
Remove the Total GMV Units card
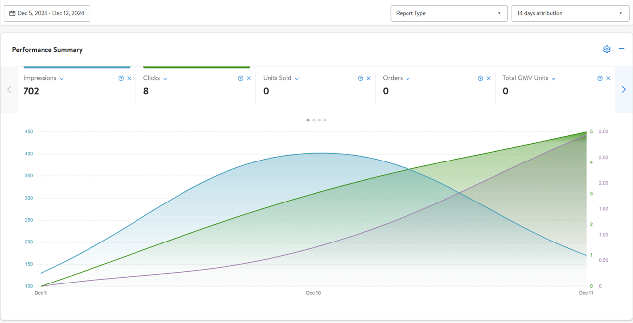pyautogui.click(x=608, y=78)
